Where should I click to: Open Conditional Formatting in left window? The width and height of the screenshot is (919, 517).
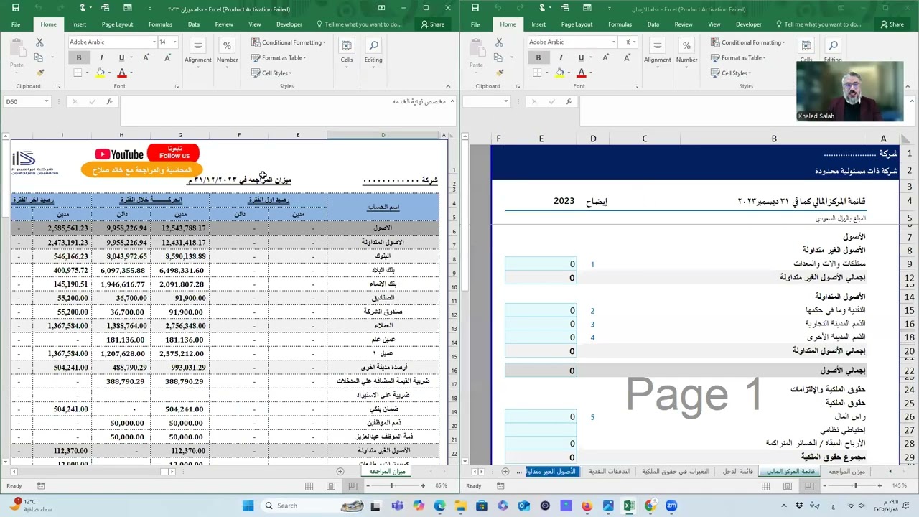tap(288, 42)
